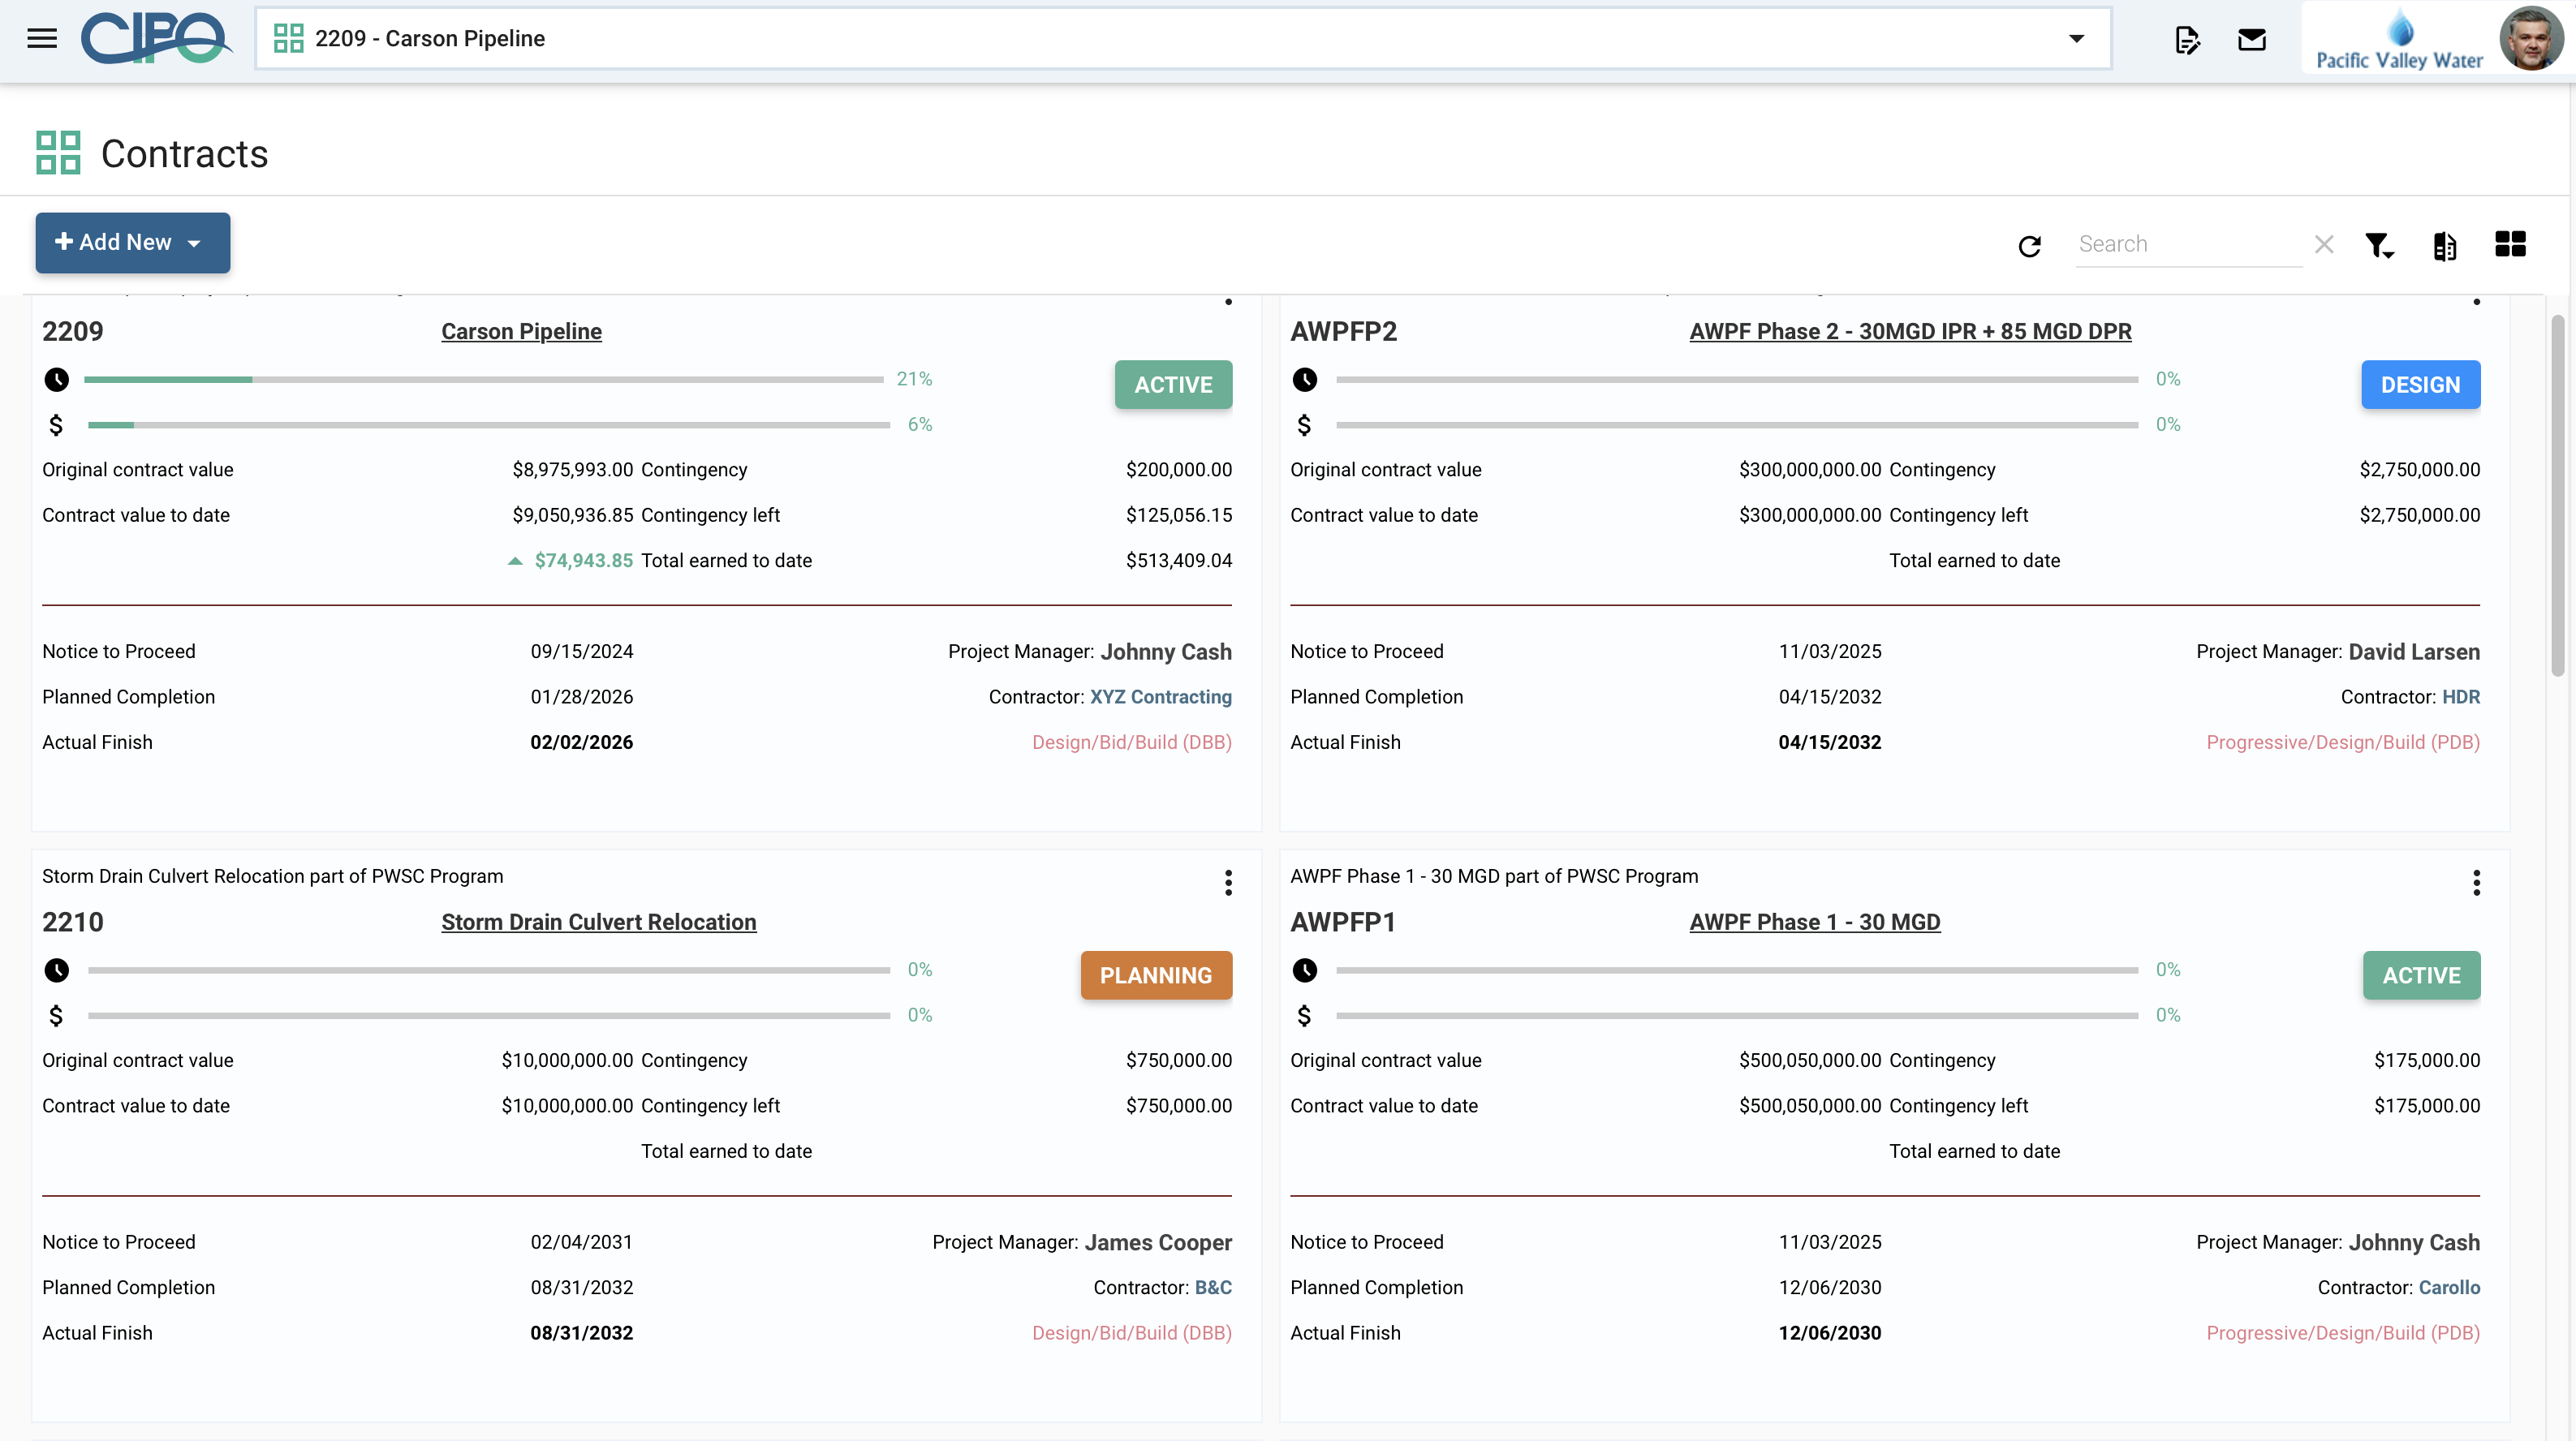
Task: Open AWPFP1 card three-dot menu
Action: pyautogui.click(x=2476, y=882)
